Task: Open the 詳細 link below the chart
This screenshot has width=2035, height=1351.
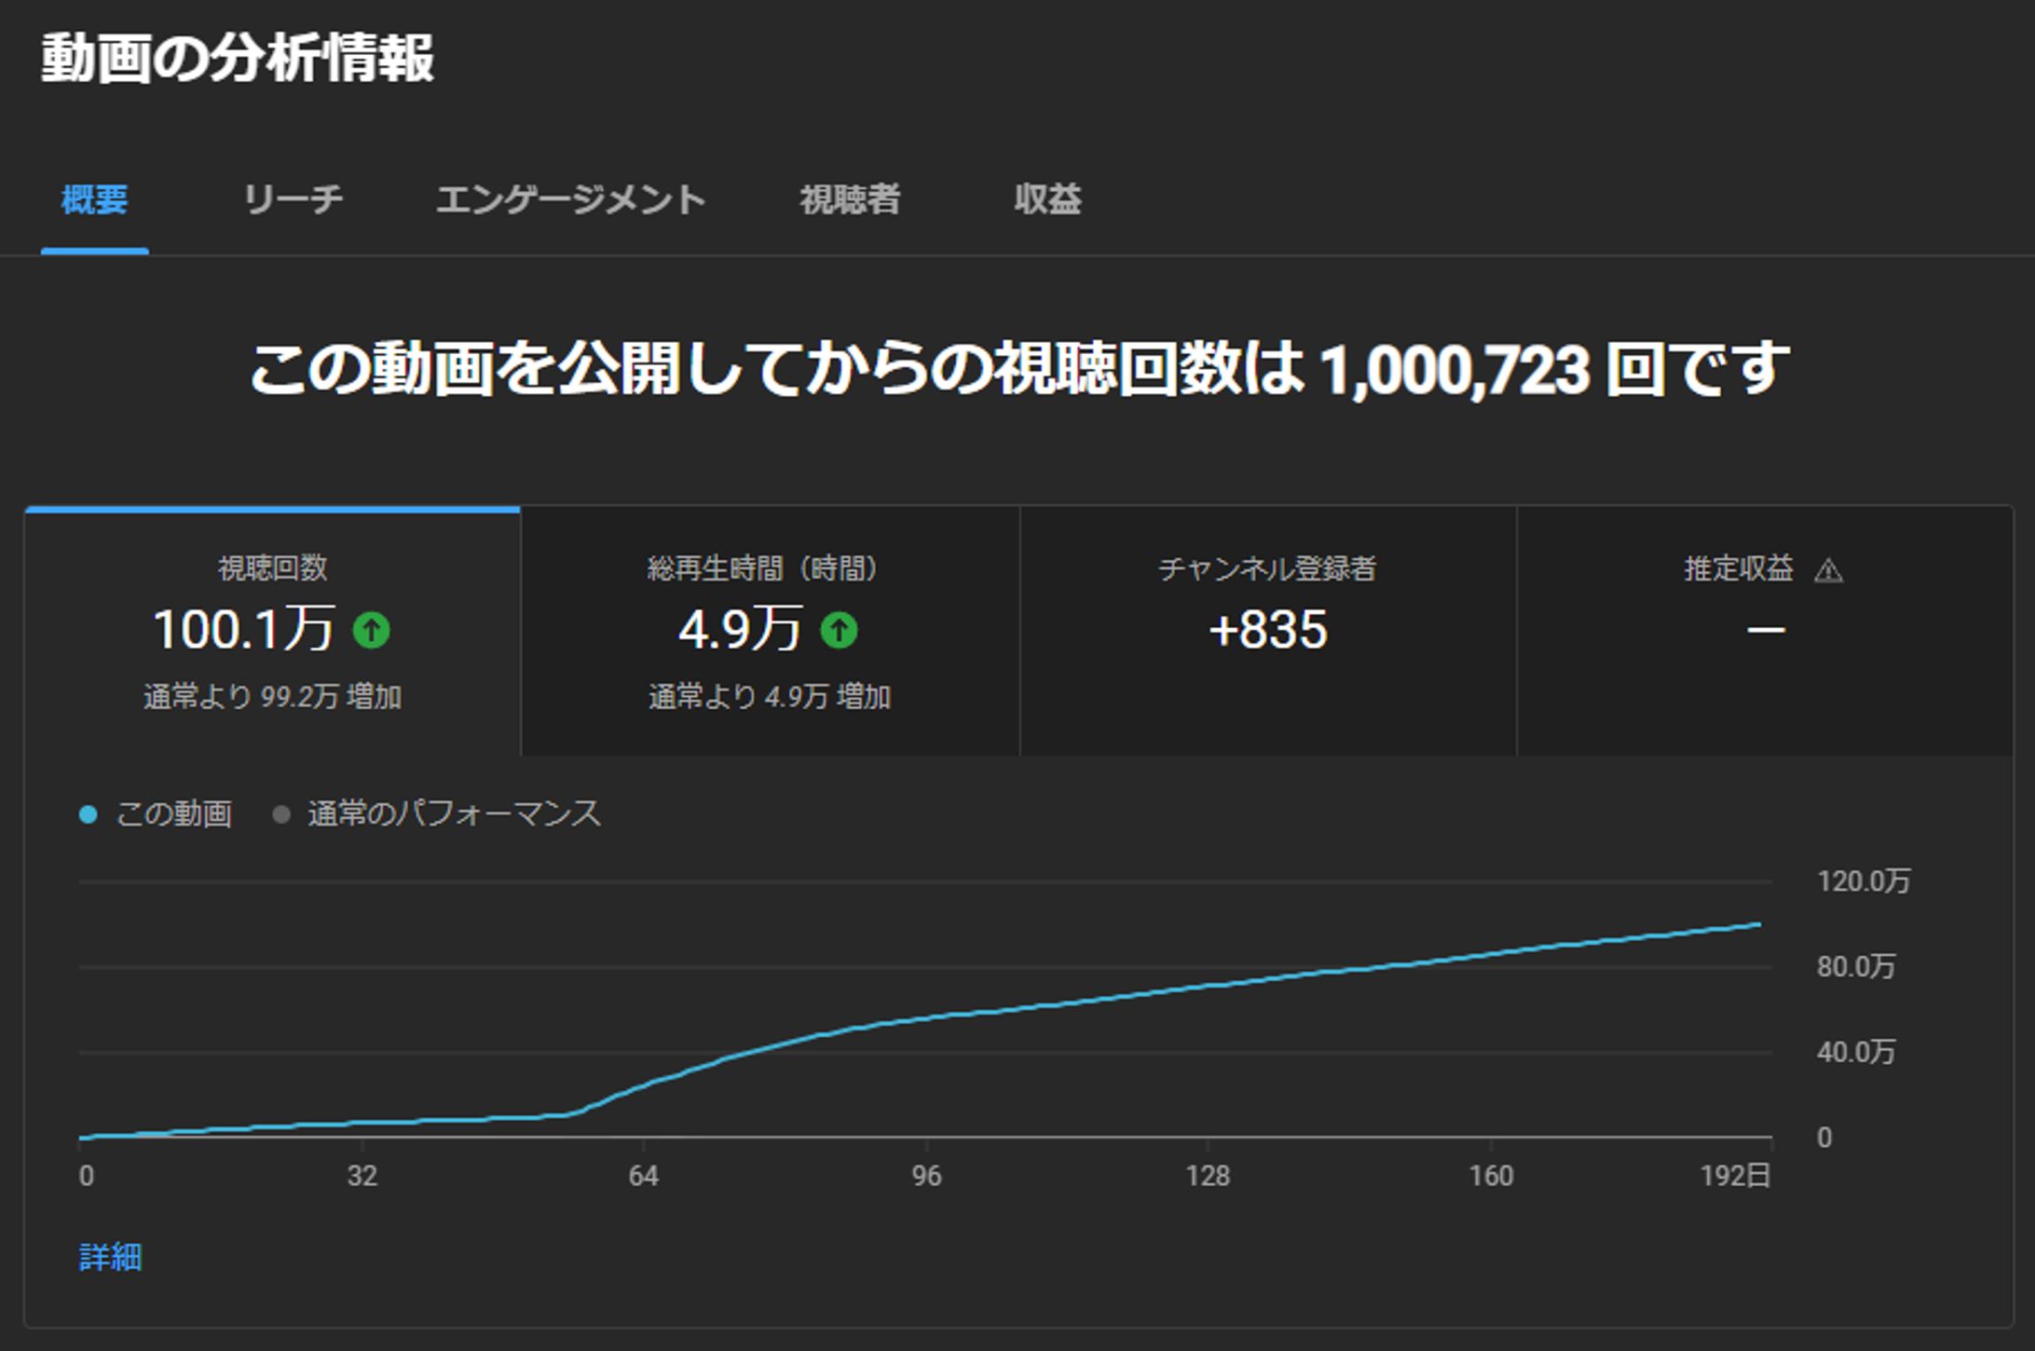Action: click(110, 1259)
